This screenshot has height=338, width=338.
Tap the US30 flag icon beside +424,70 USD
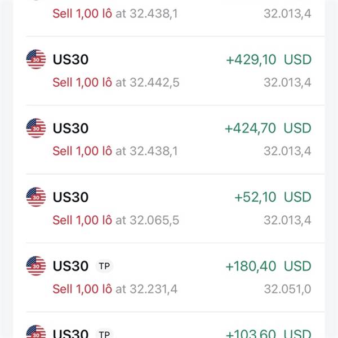[x=36, y=128]
